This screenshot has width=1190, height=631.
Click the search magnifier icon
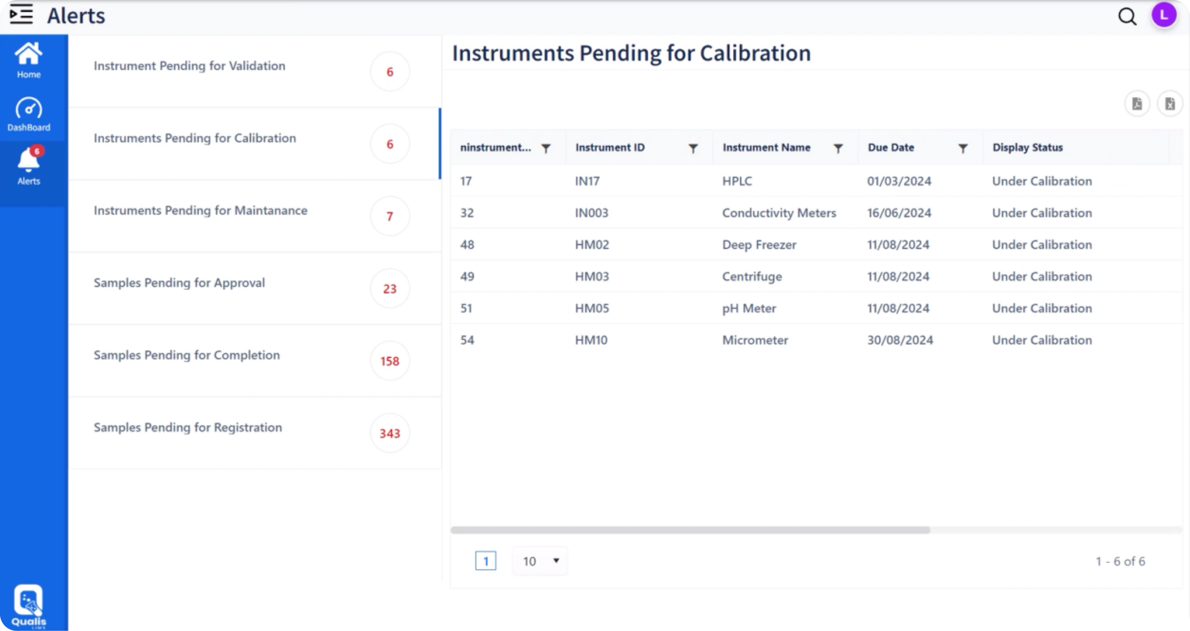pyautogui.click(x=1127, y=16)
